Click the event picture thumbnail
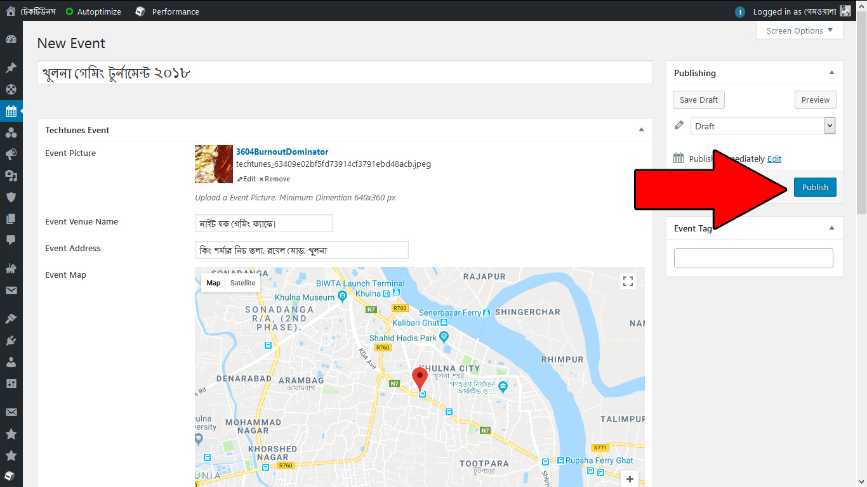The height and width of the screenshot is (487, 867). (x=214, y=164)
